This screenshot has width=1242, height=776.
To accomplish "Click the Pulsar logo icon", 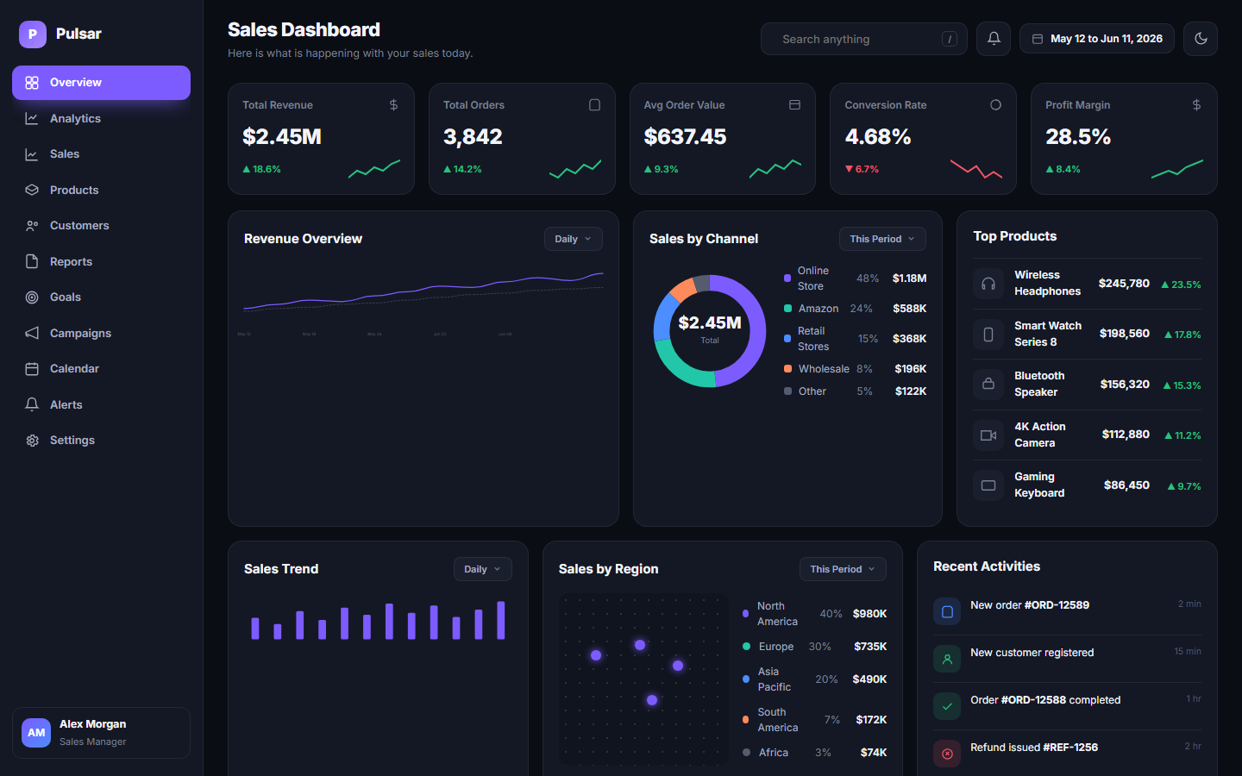I will click(x=33, y=34).
